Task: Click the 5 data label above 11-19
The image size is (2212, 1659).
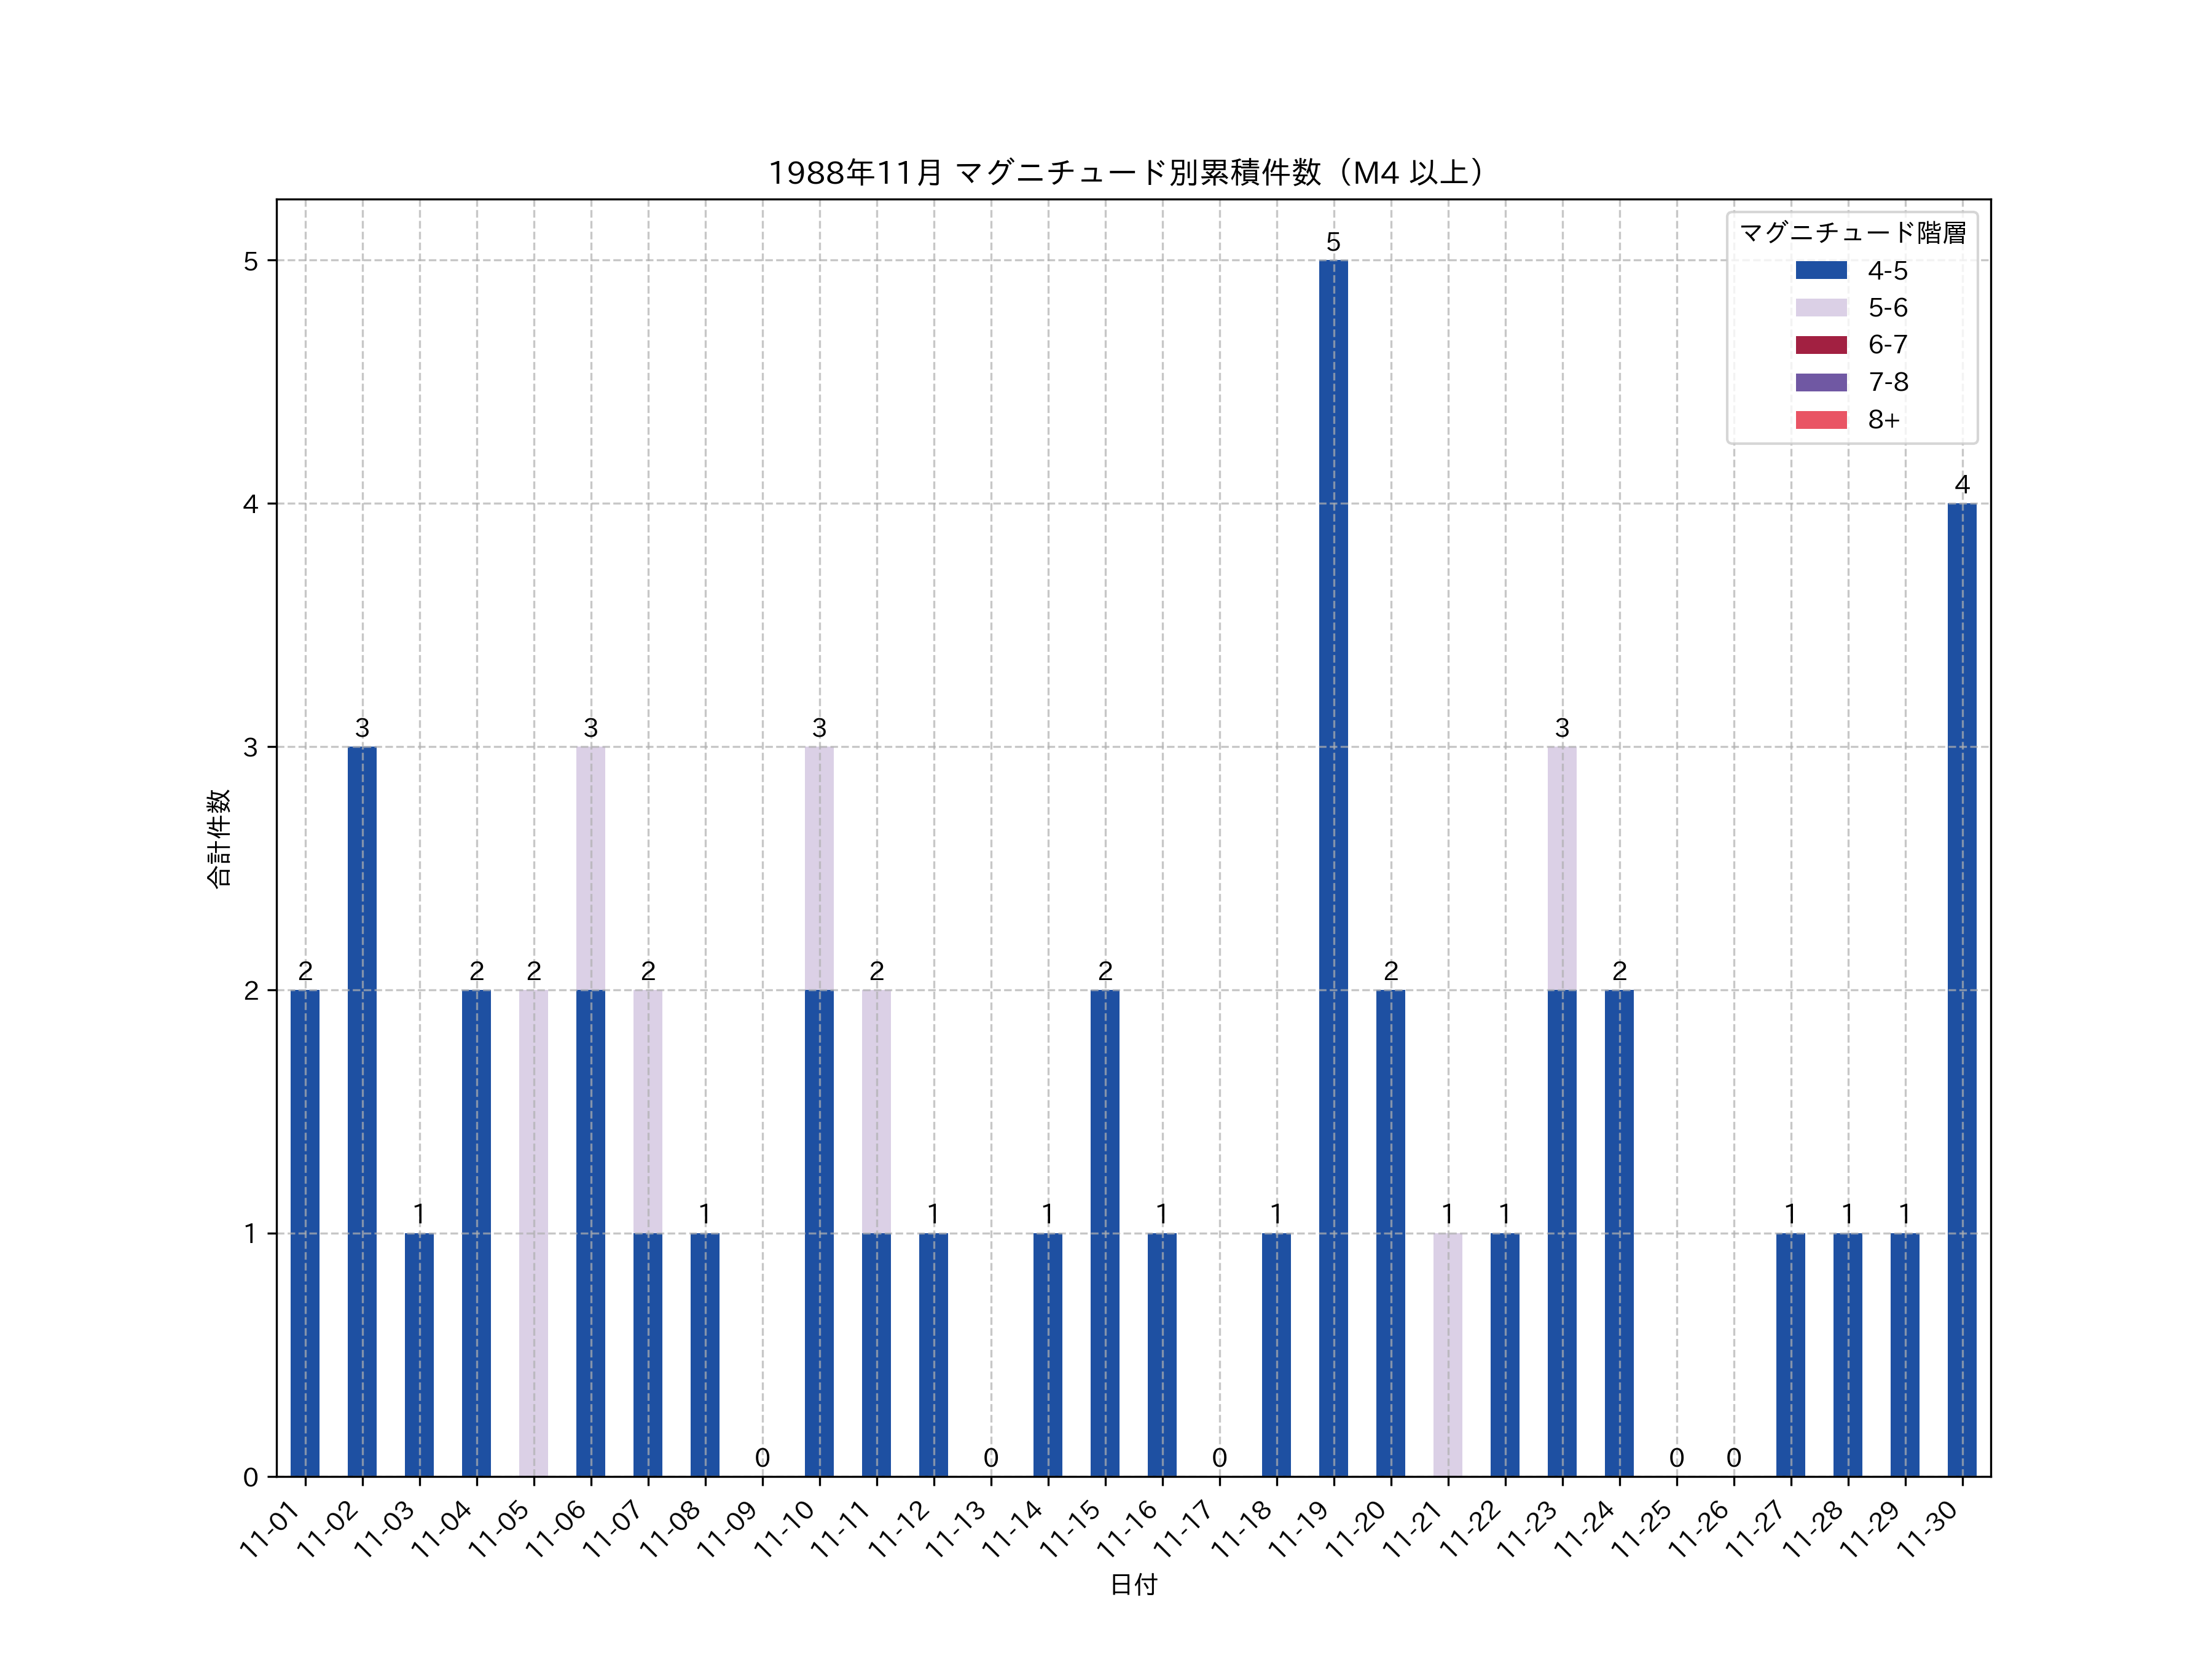Action: pos(1333,242)
